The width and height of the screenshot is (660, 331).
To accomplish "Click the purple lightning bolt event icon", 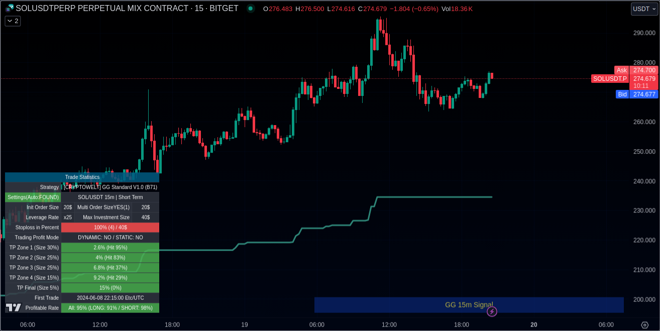I will point(492,312).
